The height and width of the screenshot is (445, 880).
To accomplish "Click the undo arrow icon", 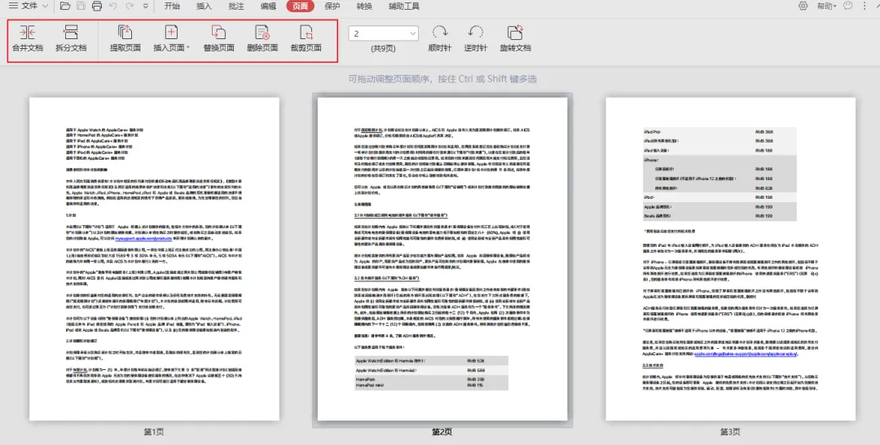I will (113, 7).
